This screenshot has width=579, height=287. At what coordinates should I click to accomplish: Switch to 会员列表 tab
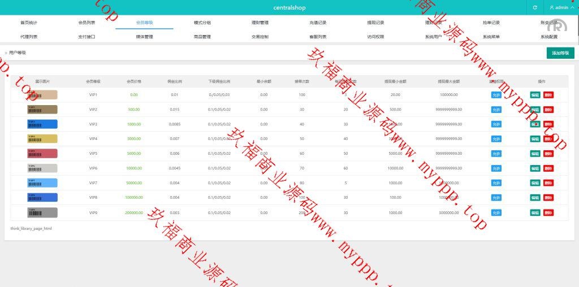[87, 23]
